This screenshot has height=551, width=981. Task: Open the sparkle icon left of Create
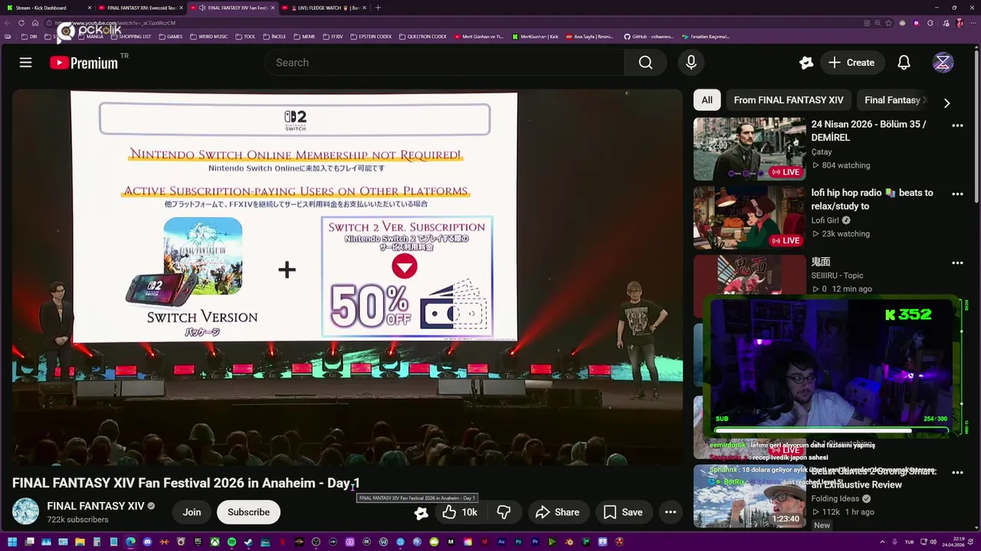tap(805, 63)
